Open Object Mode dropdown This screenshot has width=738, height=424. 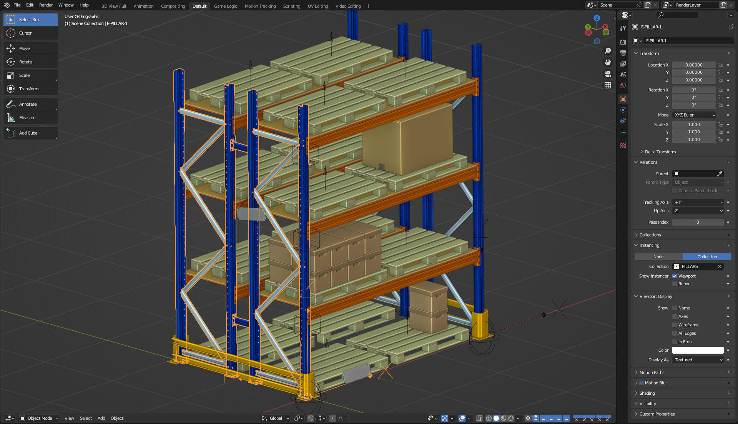(x=39, y=418)
